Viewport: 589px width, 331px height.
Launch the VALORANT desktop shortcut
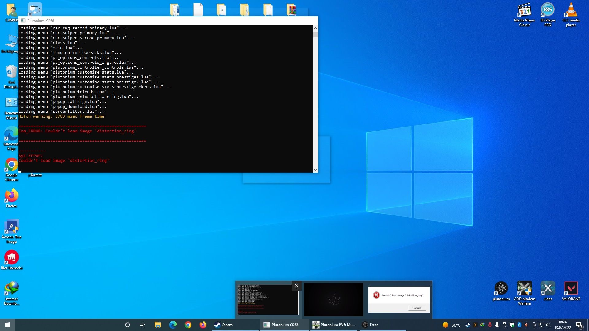pyautogui.click(x=571, y=291)
